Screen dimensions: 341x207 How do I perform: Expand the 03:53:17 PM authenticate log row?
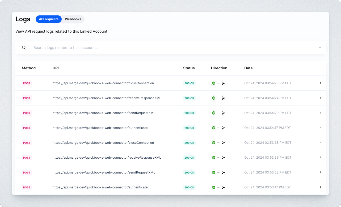click(320, 187)
